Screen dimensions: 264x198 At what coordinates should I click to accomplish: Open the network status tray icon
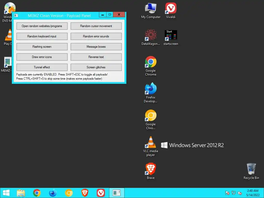coord(233,193)
